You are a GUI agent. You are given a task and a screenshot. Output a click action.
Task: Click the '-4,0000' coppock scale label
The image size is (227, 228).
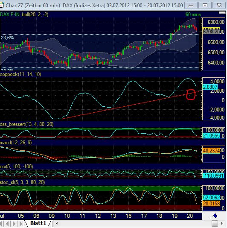(x=216, y=117)
